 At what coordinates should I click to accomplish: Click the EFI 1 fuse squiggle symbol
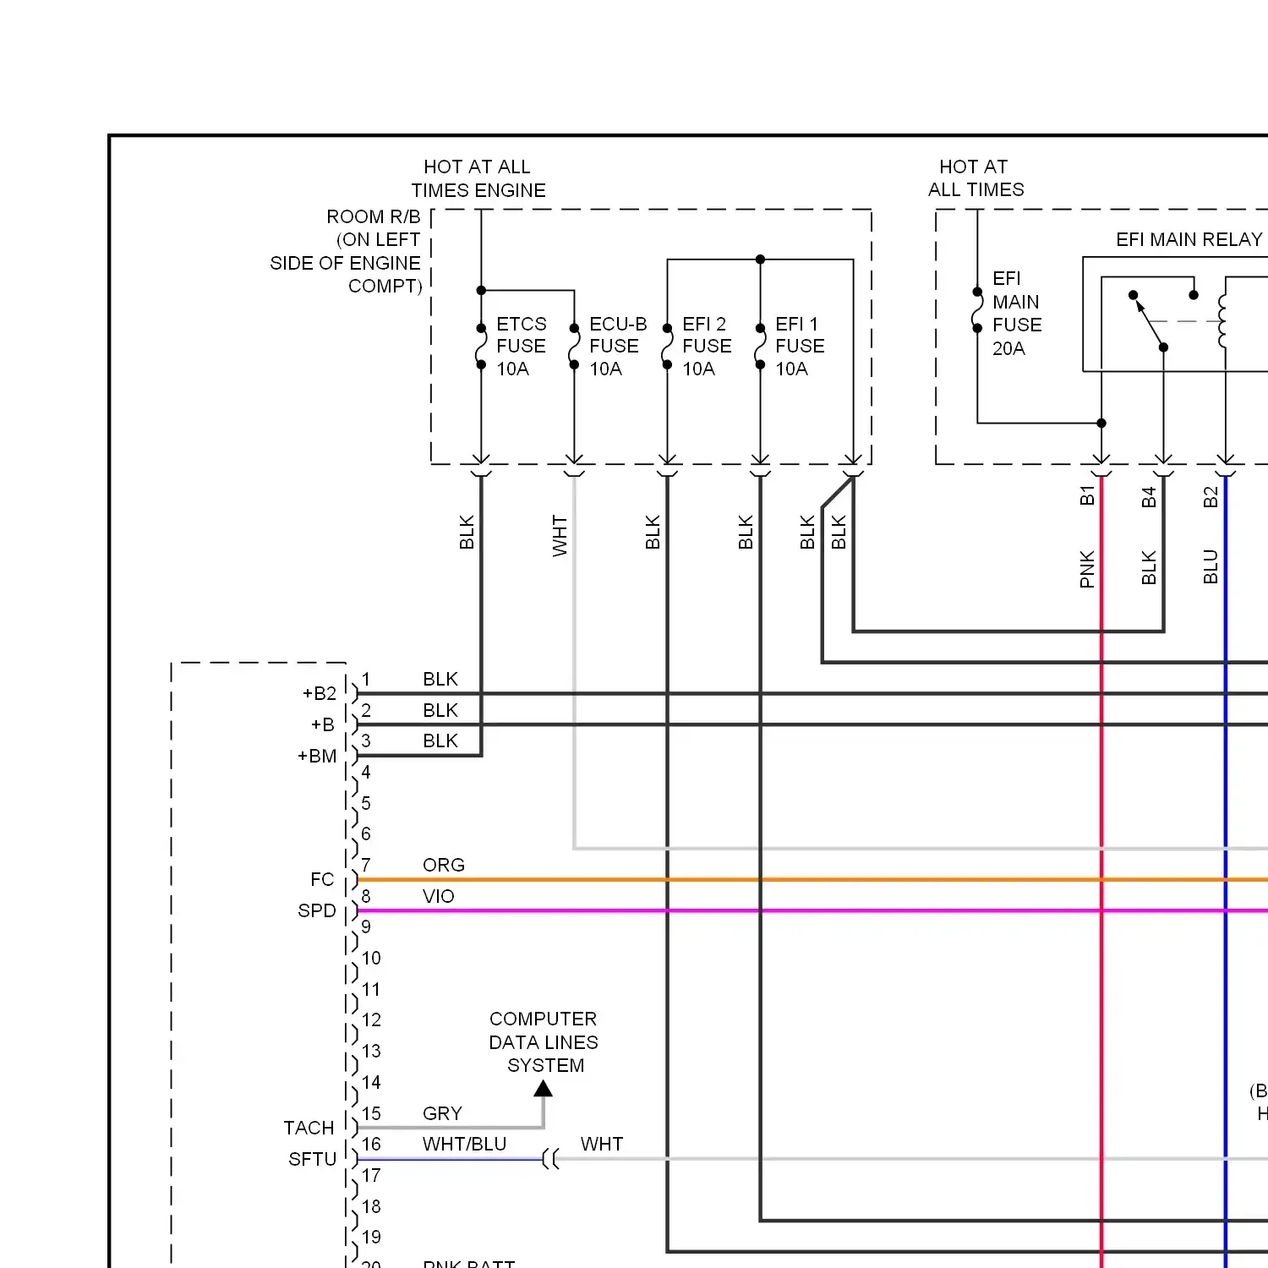coord(760,347)
